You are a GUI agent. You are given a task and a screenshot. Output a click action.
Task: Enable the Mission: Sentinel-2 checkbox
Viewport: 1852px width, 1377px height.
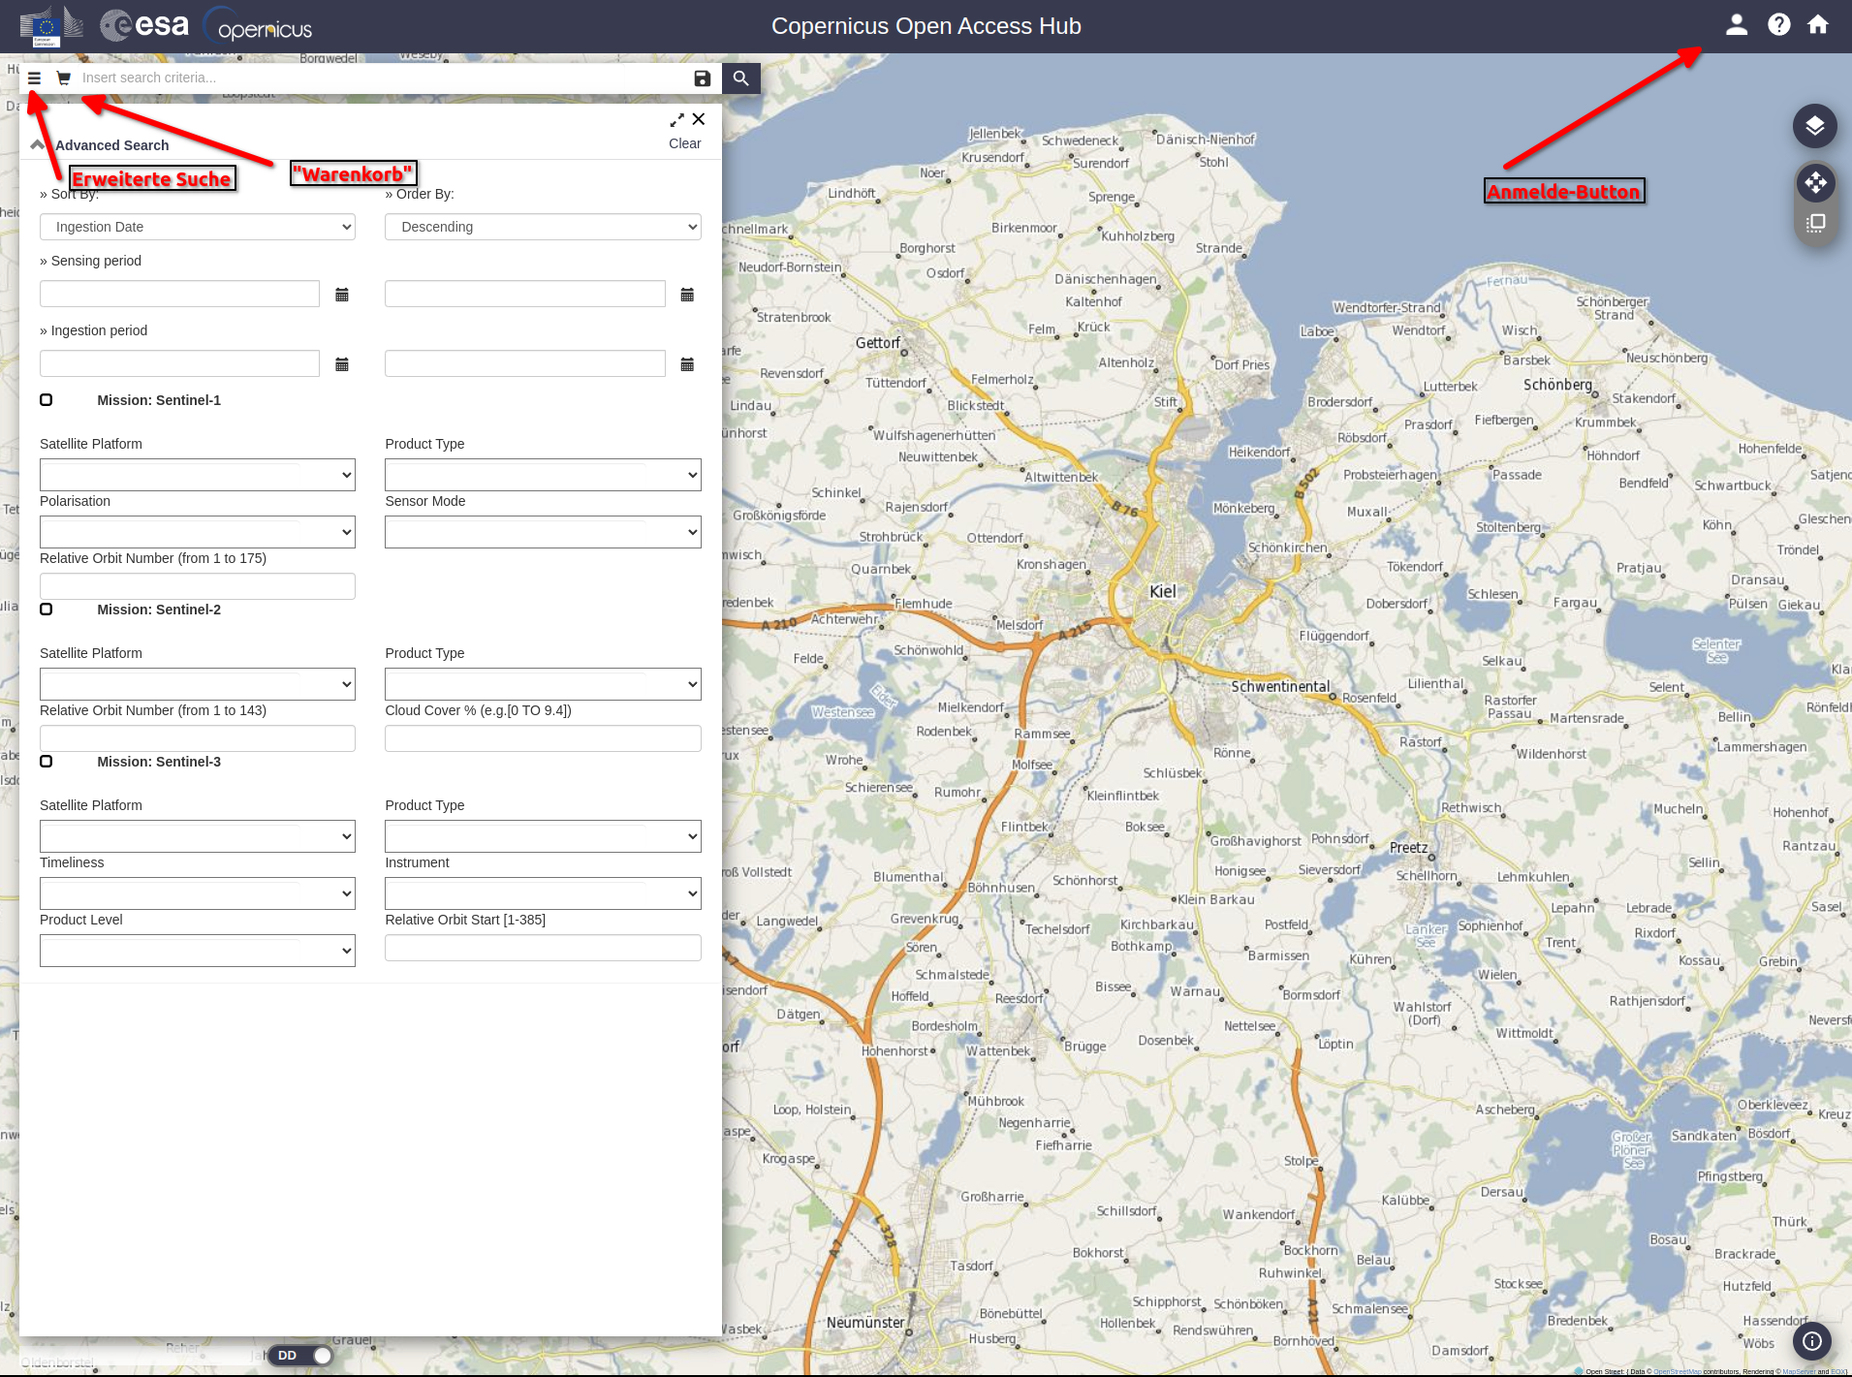pos(46,609)
